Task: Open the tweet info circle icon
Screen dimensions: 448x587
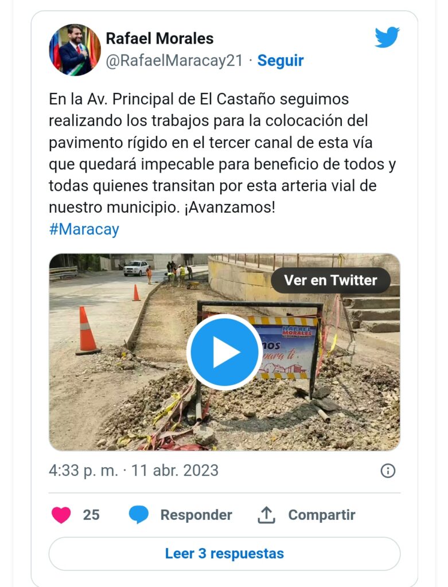Action: coord(388,471)
